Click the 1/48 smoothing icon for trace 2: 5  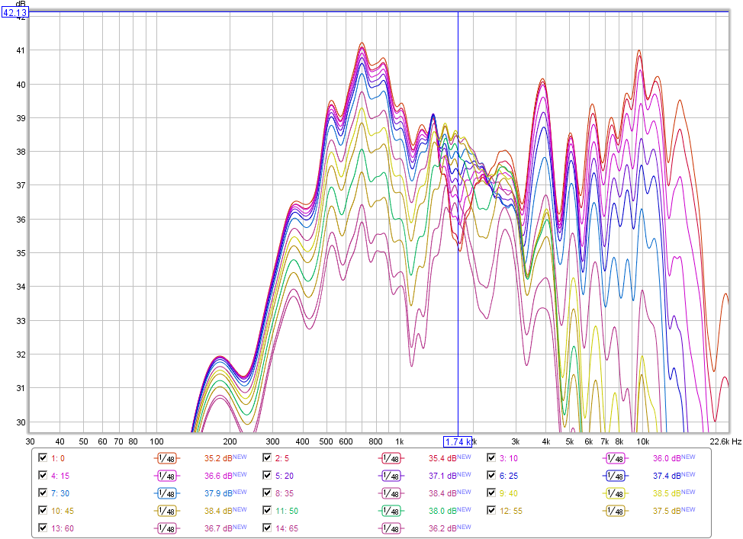tap(391, 458)
